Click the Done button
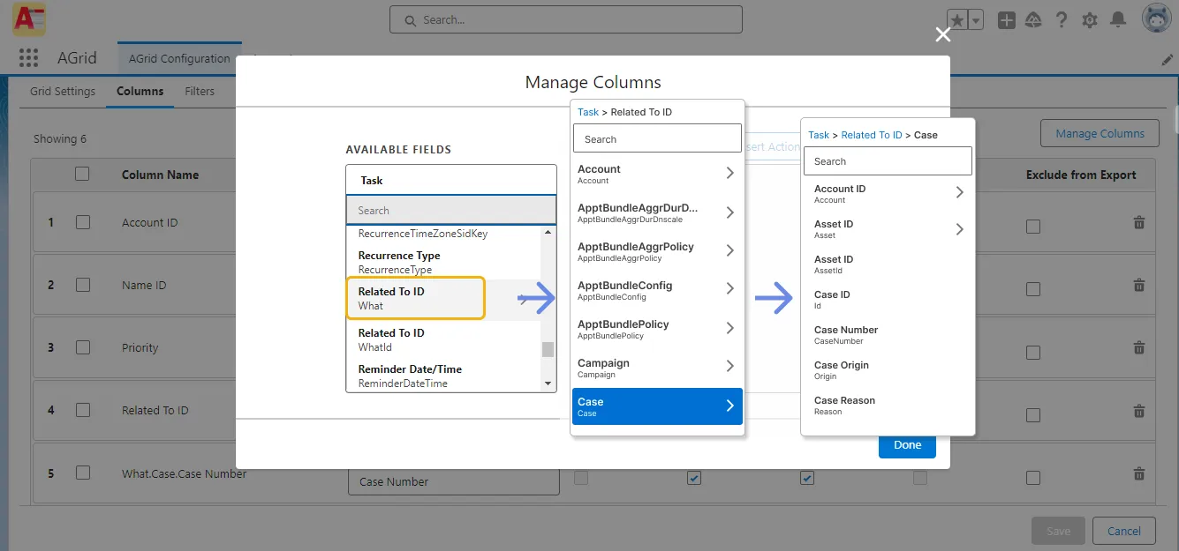The height and width of the screenshot is (551, 1179). coord(907,444)
